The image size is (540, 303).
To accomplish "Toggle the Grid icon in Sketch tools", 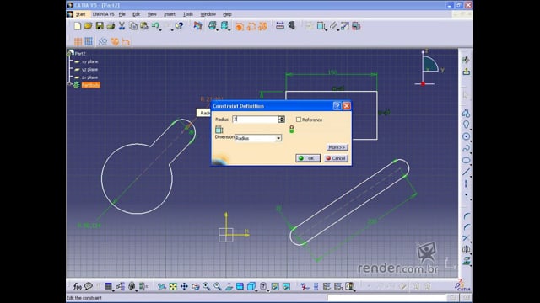I will pos(78,41).
